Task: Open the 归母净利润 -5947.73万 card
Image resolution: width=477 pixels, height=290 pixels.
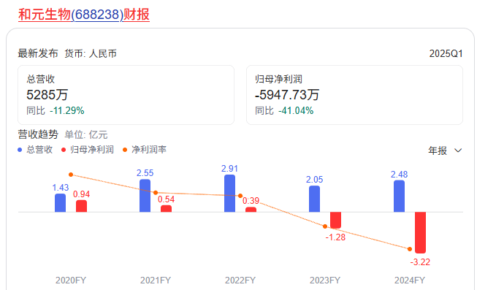Action: tap(354, 95)
